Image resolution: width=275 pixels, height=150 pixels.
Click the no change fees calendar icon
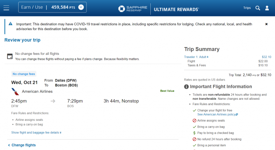pyautogui.click(x=10, y=56)
